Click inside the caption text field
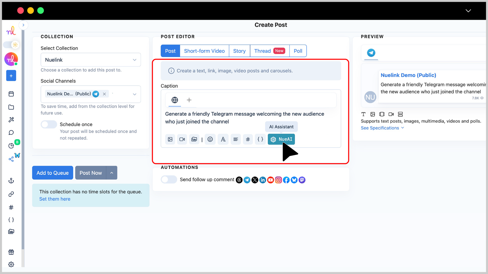488x274 pixels. pyautogui.click(x=244, y=118)
